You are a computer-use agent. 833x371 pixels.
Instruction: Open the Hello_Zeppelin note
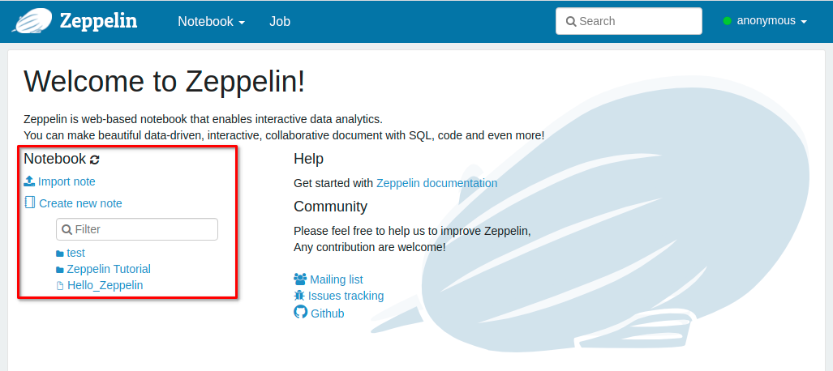(105, 285)
